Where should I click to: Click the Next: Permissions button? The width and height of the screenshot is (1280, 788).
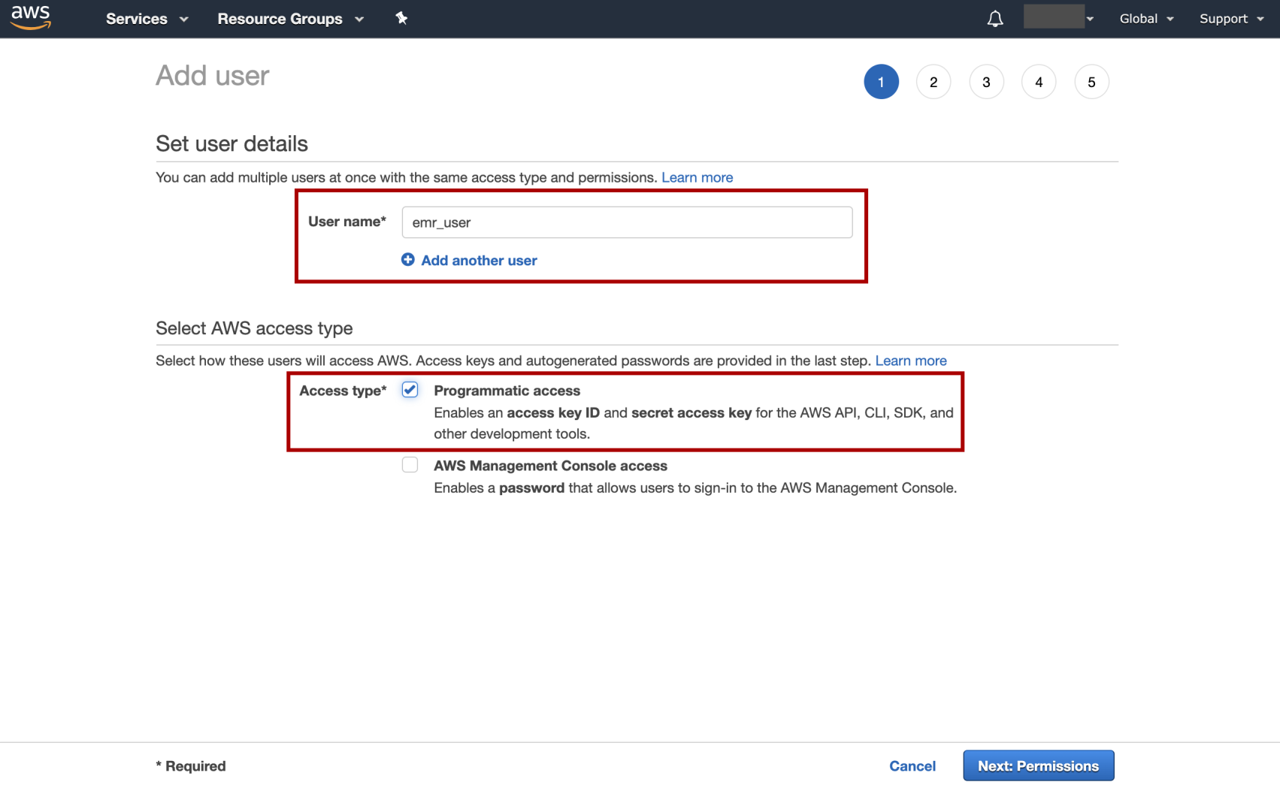pyautogui.click(x=1038, y=765)
